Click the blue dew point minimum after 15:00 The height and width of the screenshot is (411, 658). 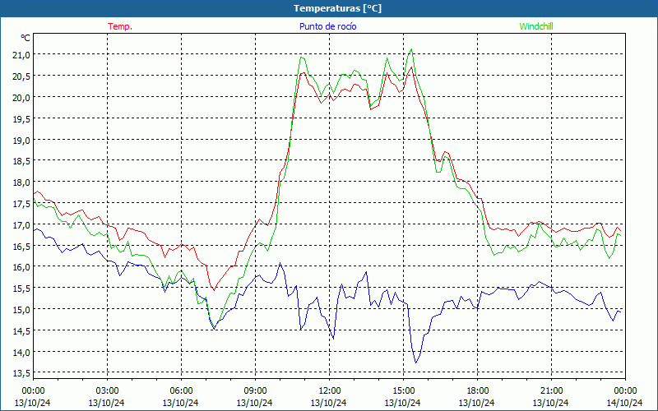click(x=416, y=363)
